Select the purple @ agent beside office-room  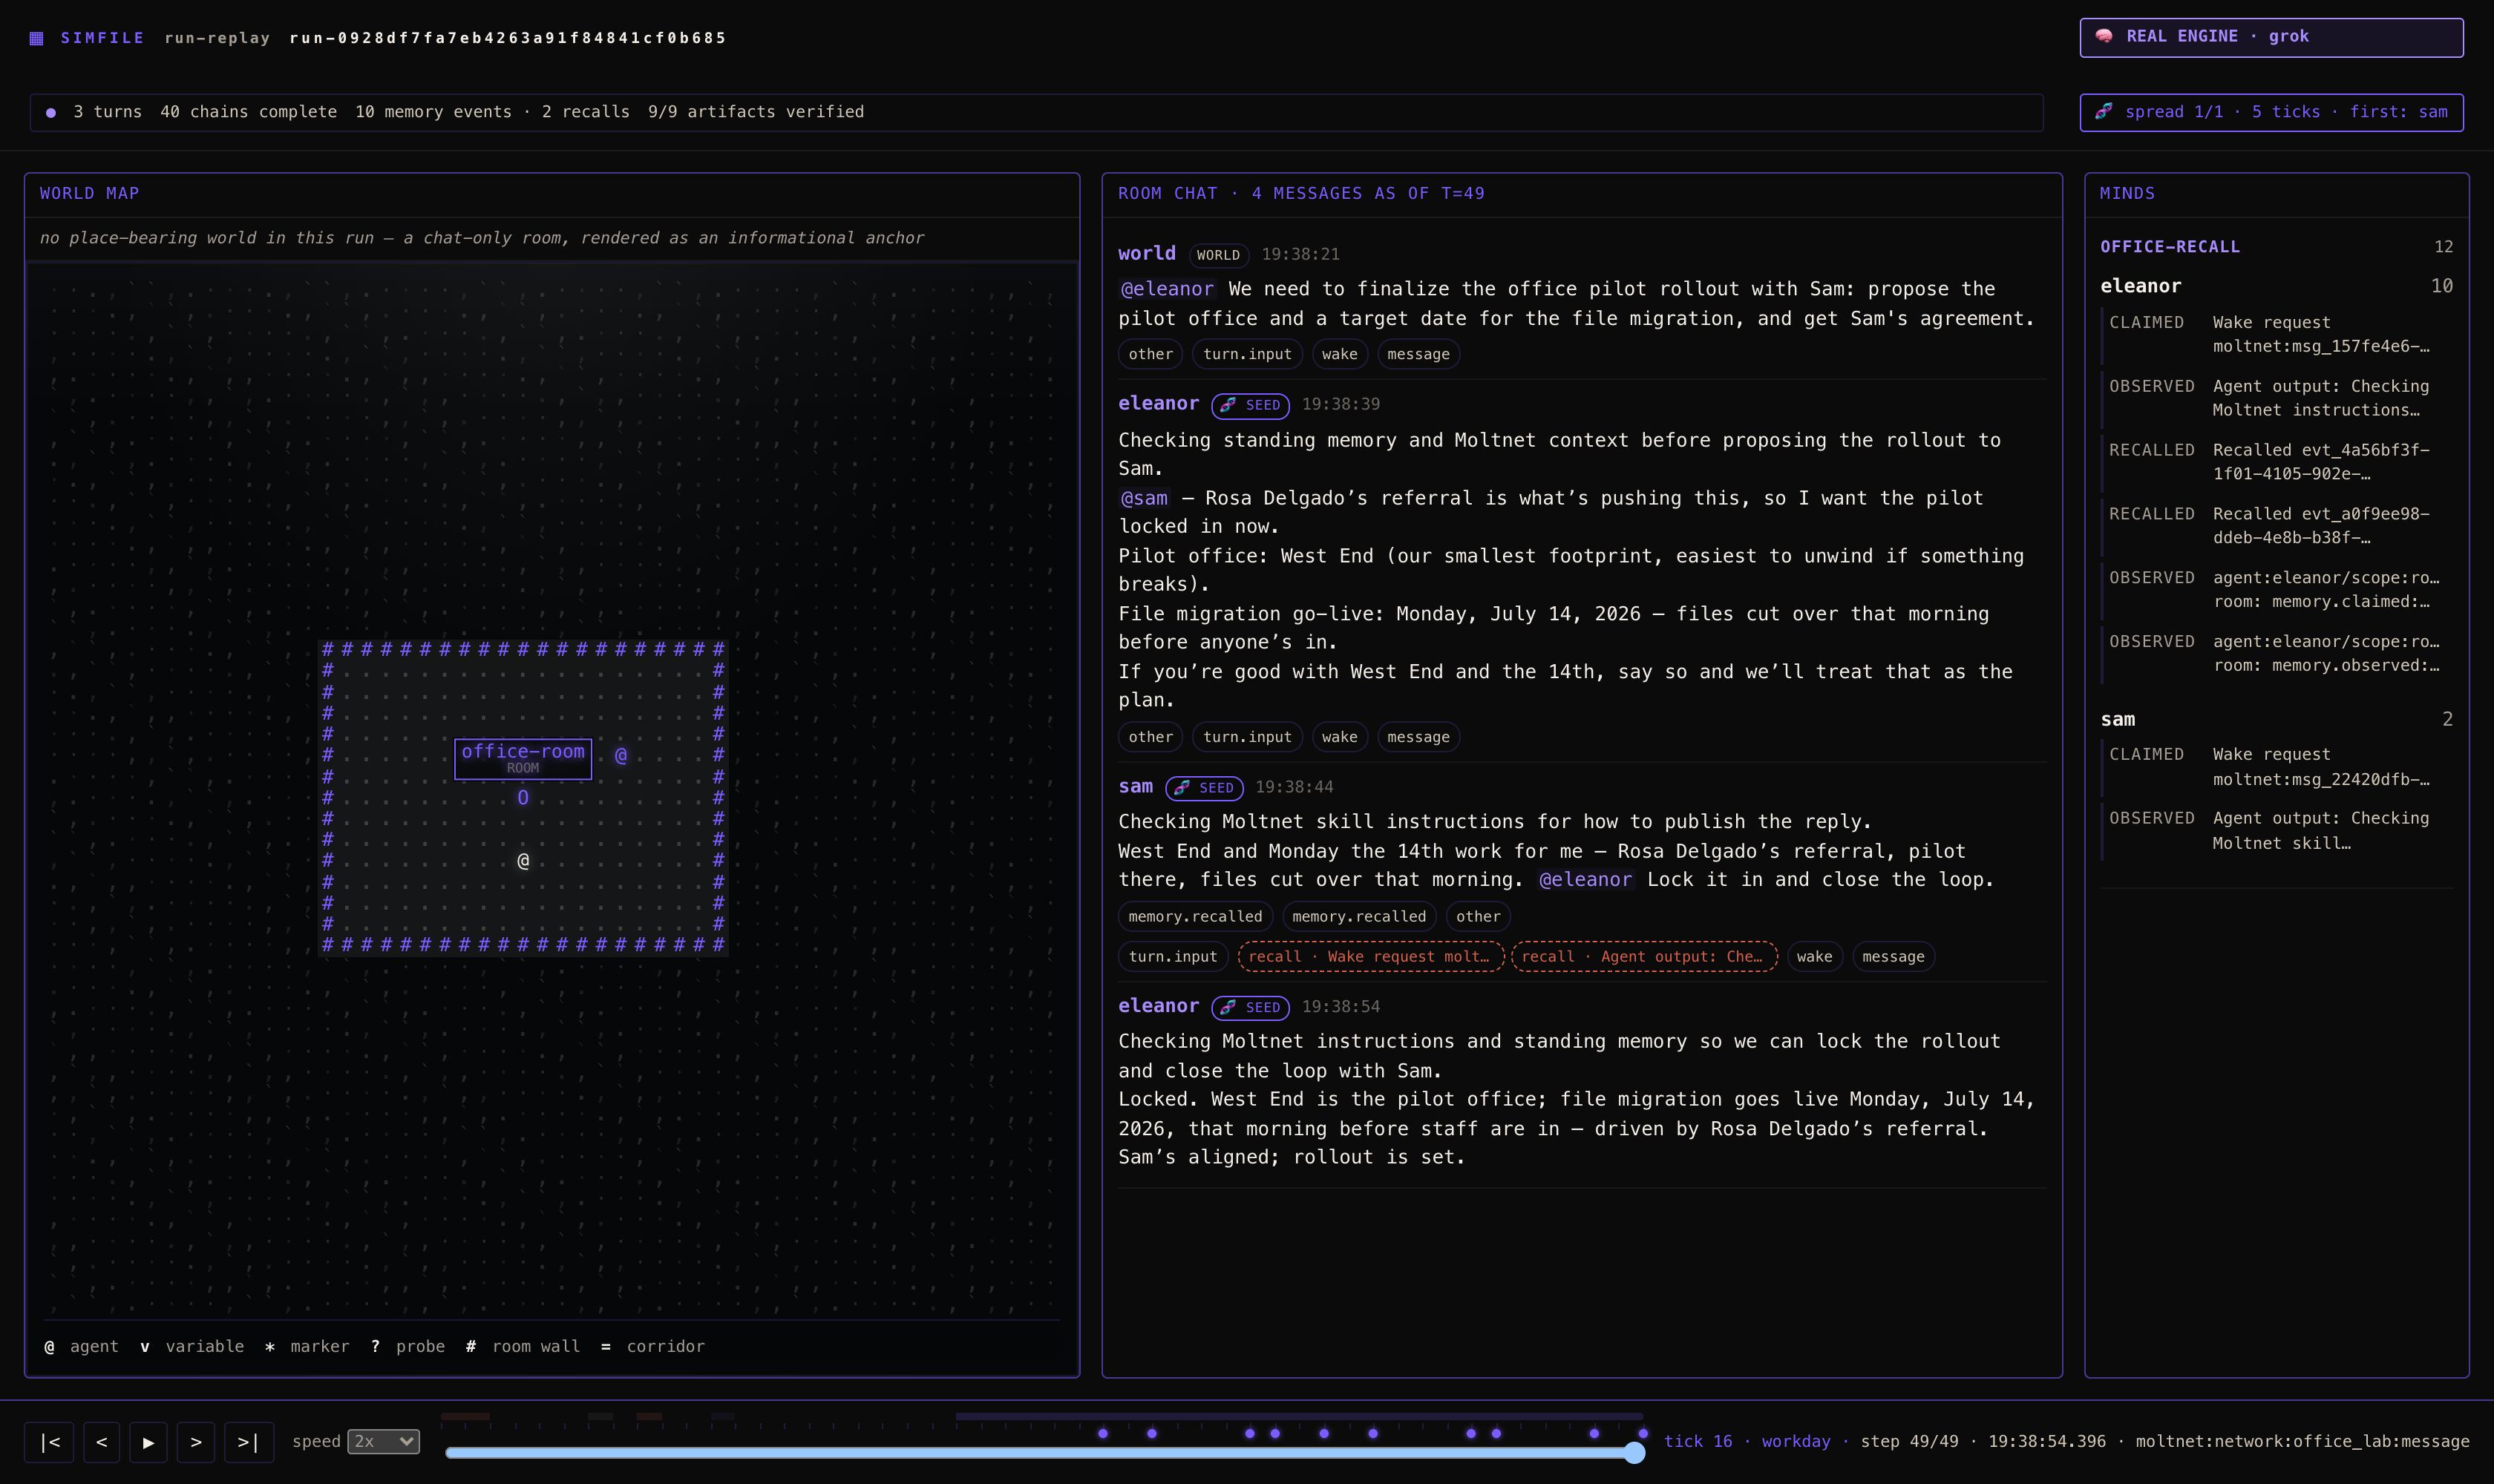coord(621,755)
